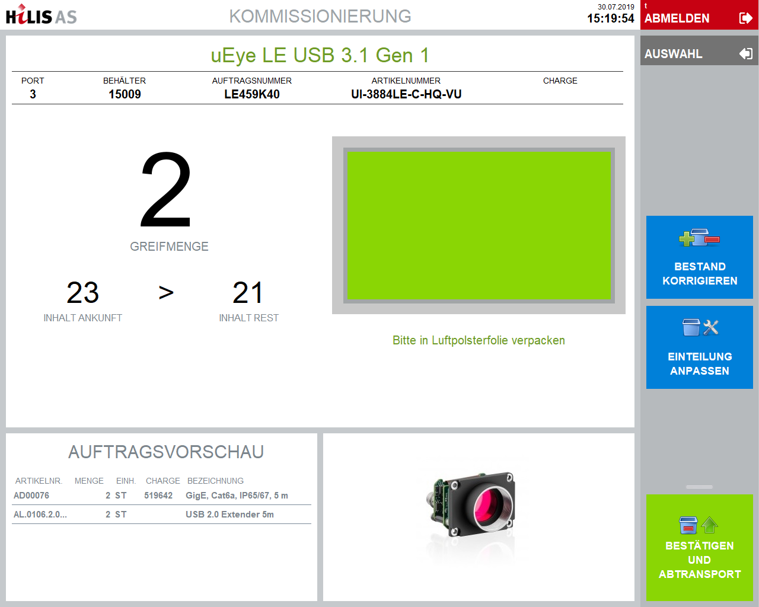Click the port value 3
This screenshot has width=759, height=607.
33,94
